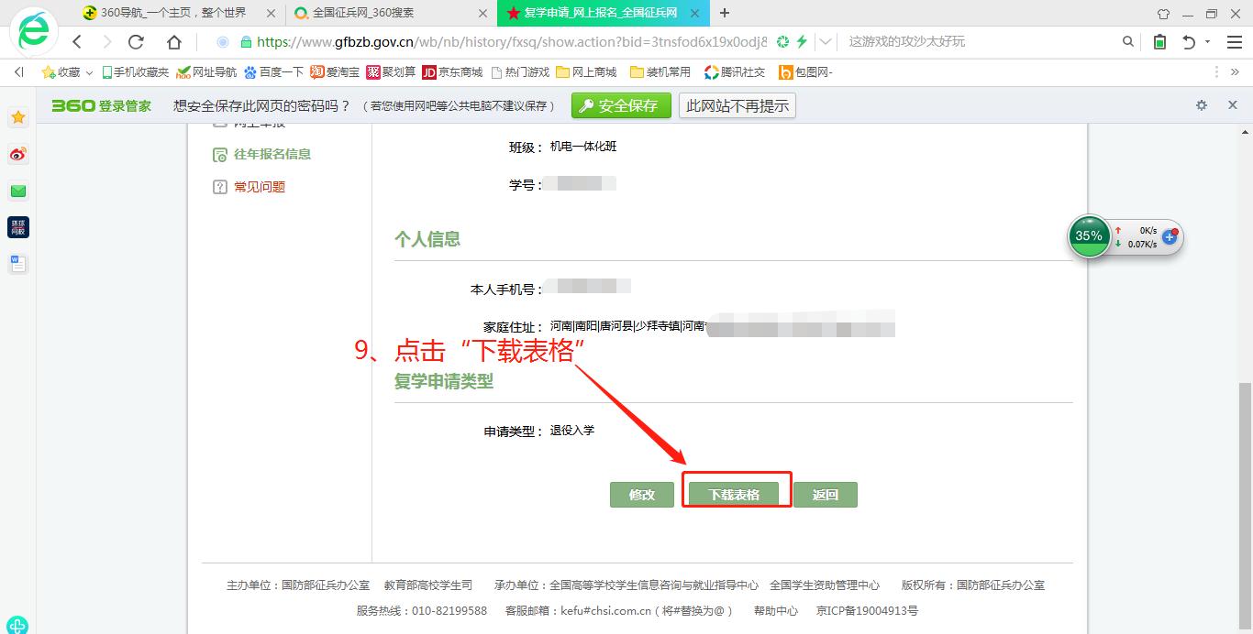1253x634 pixels.
Task: Show more bookmarks with the double chevron
Action: [1235, 72]
